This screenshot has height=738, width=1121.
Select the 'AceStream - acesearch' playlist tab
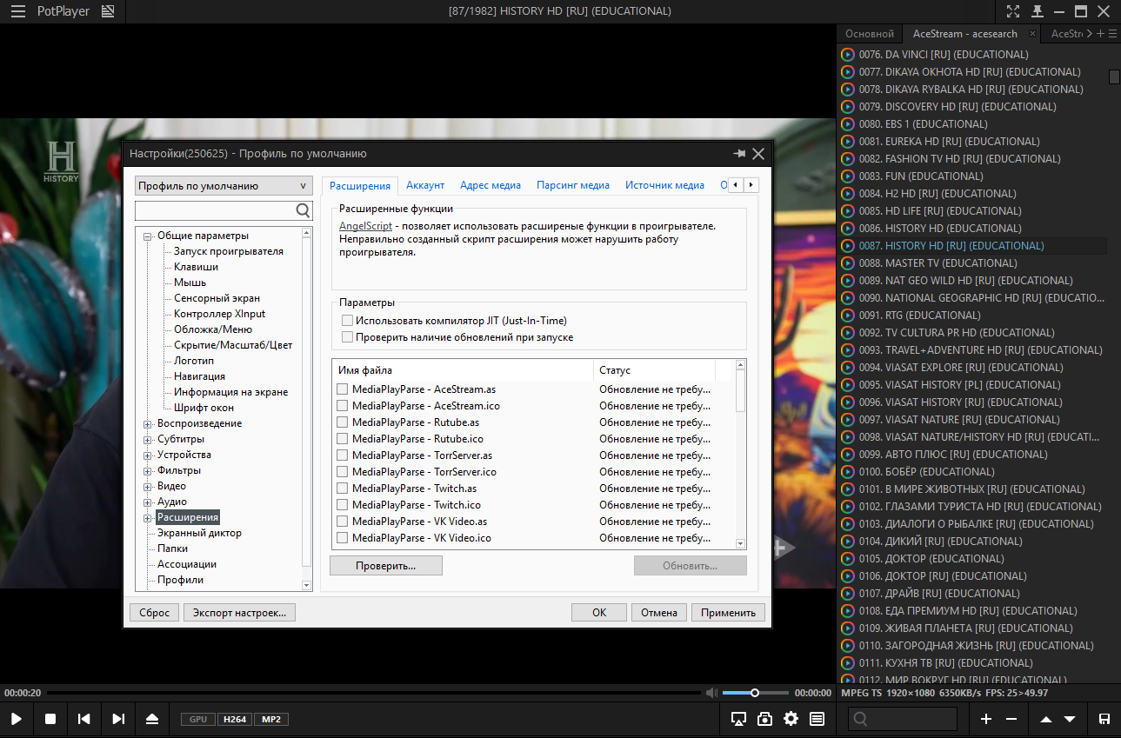pos(965,34)
